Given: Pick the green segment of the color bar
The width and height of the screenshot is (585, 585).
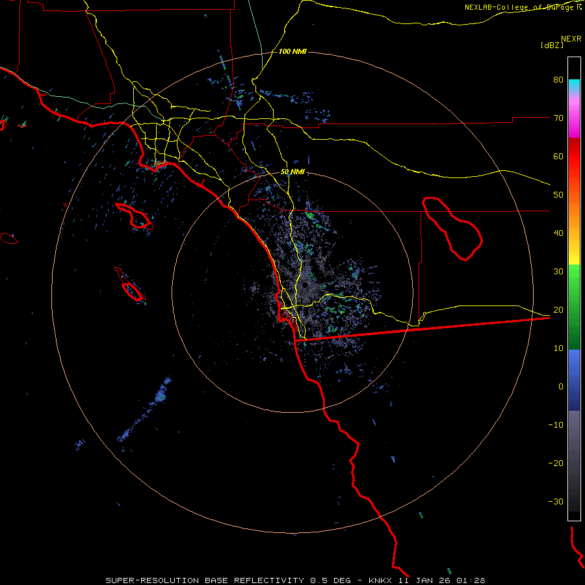Looking at the screenshot, I should [574, 307].
